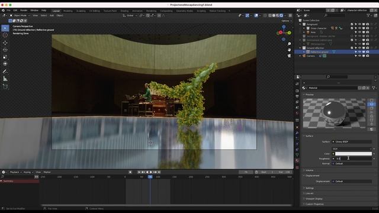
Task: Jump to the first frame button
Action: (139, 172)
